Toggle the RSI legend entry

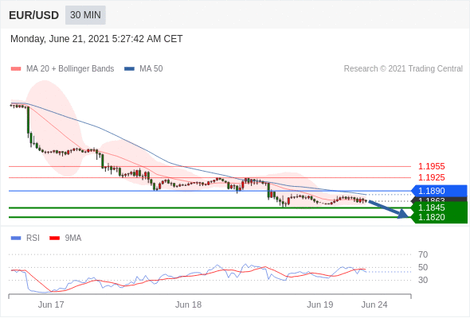tap(25, 238)
